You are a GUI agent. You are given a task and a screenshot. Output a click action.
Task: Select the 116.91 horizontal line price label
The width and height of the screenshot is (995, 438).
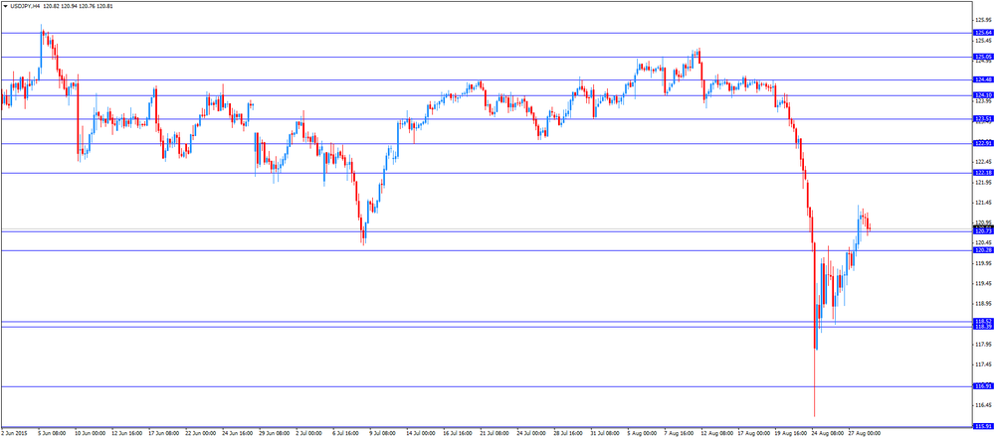[983, 386]
